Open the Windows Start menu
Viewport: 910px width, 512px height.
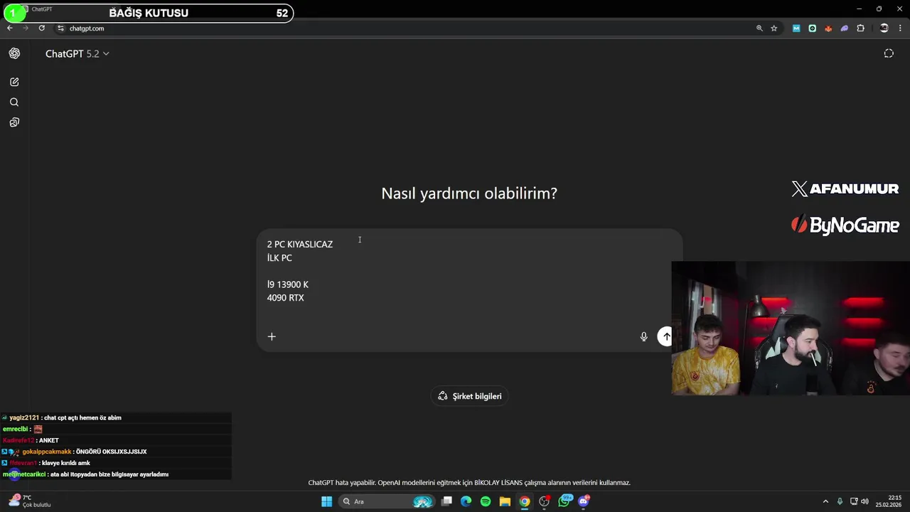point(326,501)
